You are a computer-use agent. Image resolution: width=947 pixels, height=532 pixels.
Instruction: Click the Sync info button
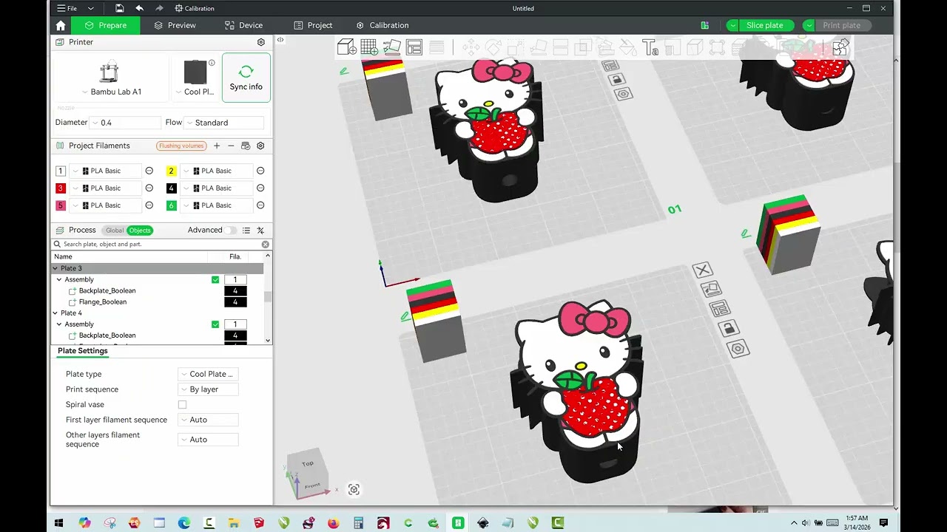[246, 77]
